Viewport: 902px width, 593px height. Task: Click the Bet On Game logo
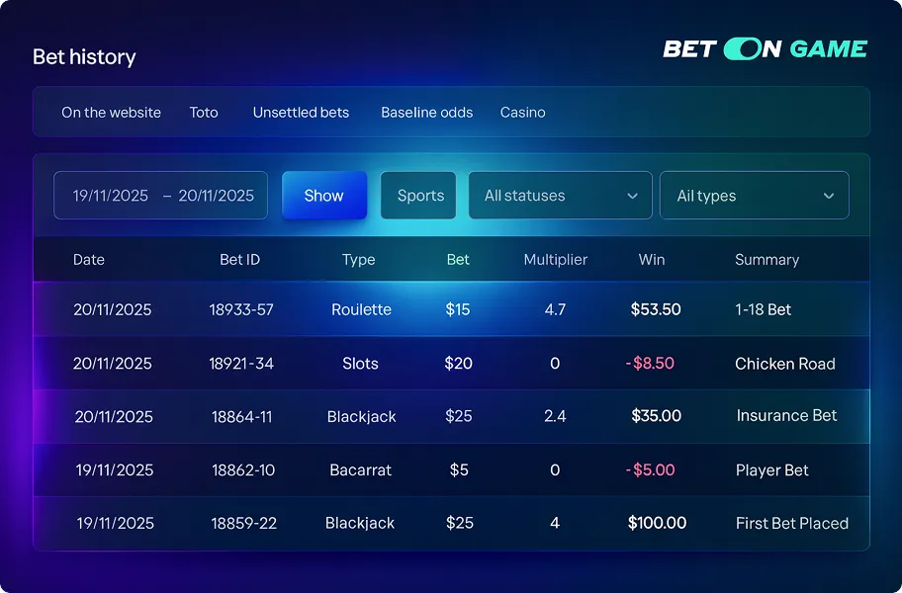click(765, 48)
